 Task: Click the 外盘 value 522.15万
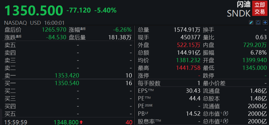(x=189, y=45)
